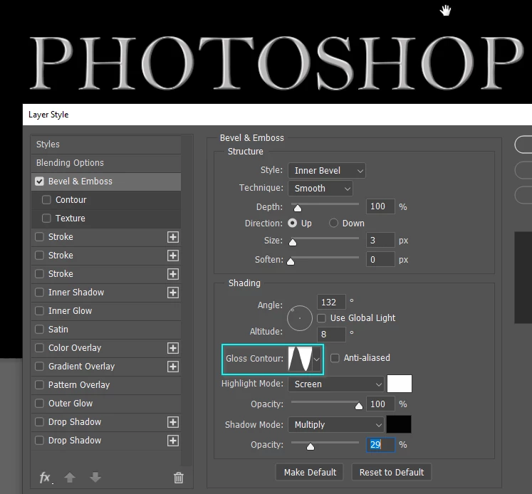The height and width of the screenshot is (494, 532).
Task: Open the Highlight Mode dropdown showing Screen
Action: [x=336, y=384]
